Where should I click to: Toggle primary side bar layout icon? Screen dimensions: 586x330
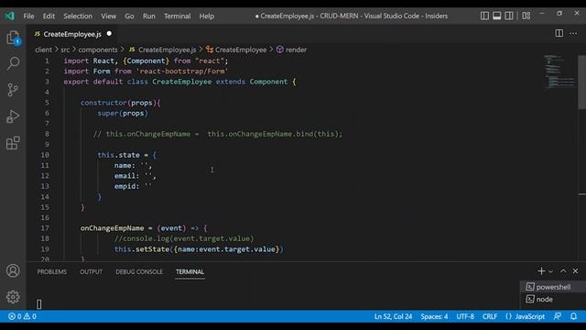[x=484, y=16]
